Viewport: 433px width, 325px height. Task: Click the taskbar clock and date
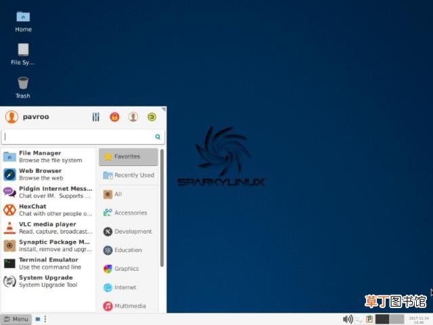(x=419, y=320)
